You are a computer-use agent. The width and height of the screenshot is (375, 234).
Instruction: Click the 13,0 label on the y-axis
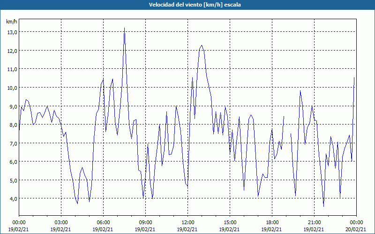click(x=12, y=32)
